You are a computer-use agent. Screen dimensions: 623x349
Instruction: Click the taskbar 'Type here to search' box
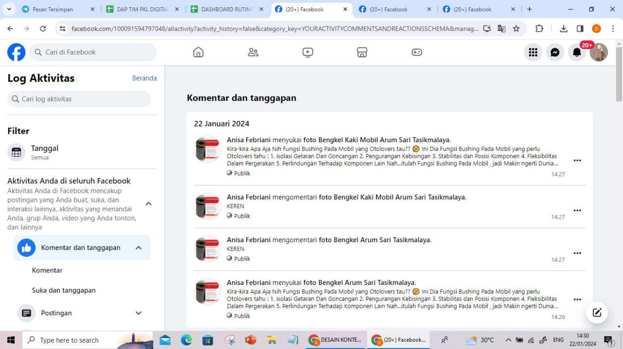click(x=88, y=340)
